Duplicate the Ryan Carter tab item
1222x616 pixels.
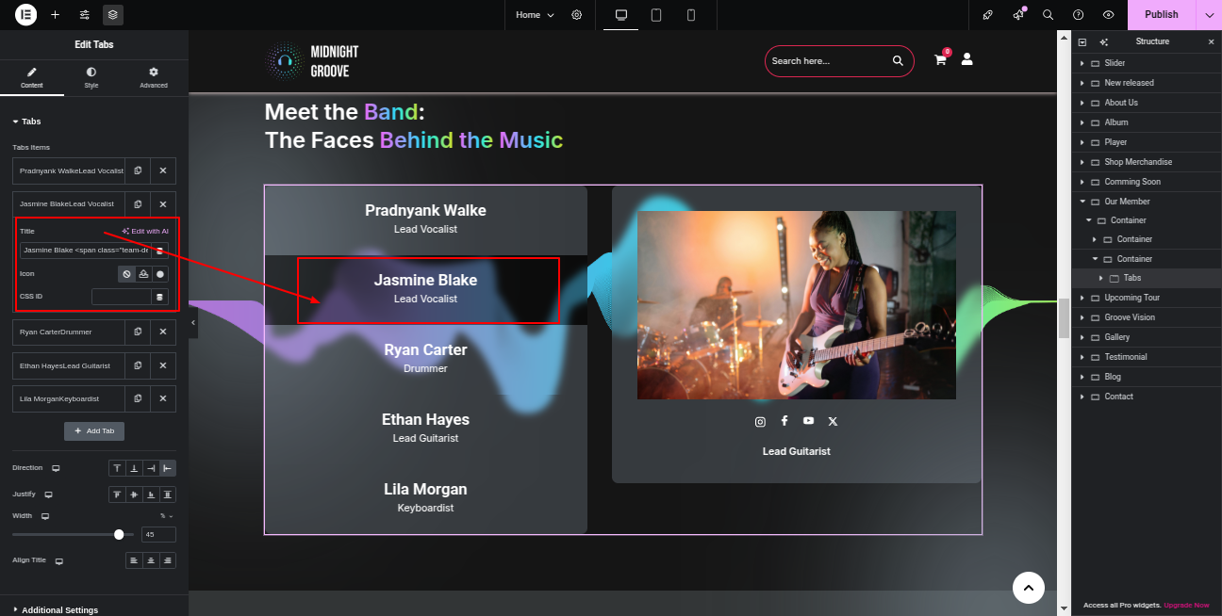pos(138,332)
